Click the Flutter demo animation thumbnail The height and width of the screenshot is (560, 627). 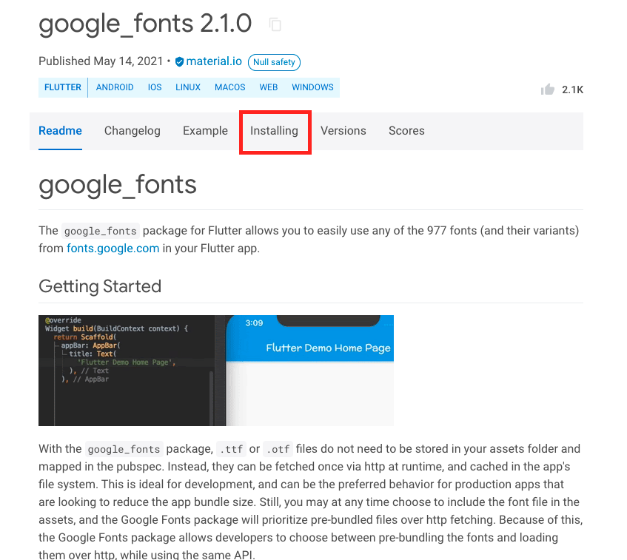point(216,370)
